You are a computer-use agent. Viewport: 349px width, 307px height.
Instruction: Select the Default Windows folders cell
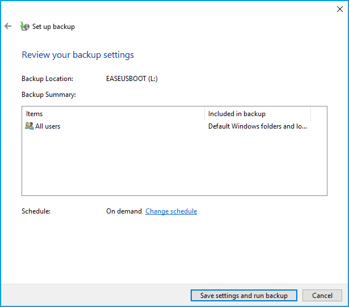258,126
